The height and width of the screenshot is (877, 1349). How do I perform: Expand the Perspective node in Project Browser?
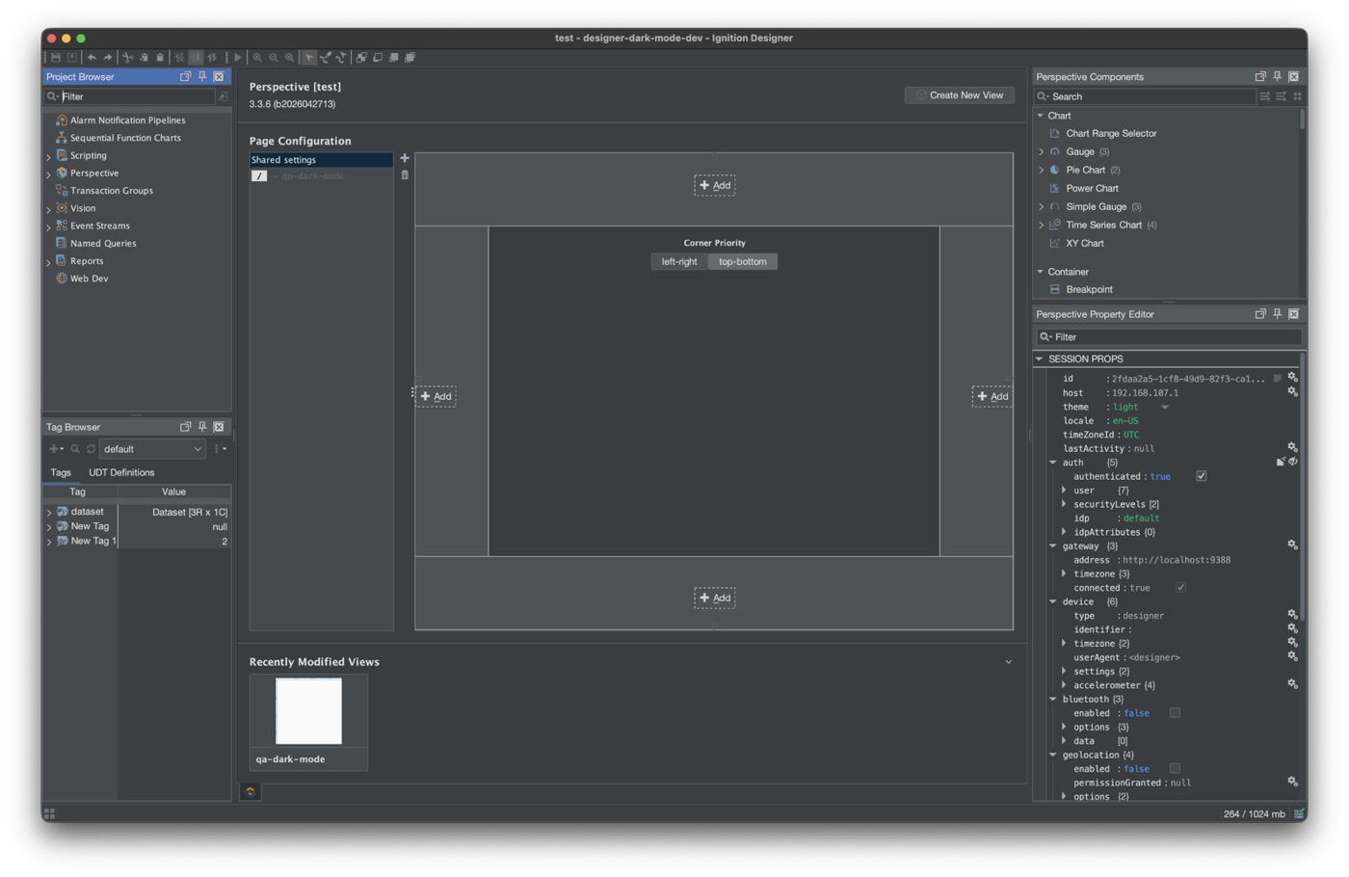click(x=49, y=174)
